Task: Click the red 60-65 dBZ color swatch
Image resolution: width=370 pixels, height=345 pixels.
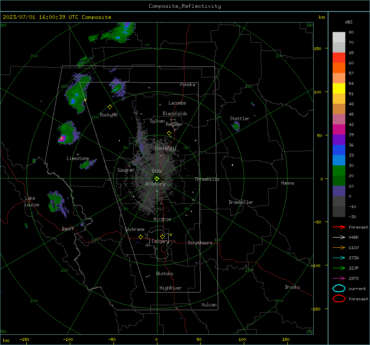Action: tap(339, 58)
